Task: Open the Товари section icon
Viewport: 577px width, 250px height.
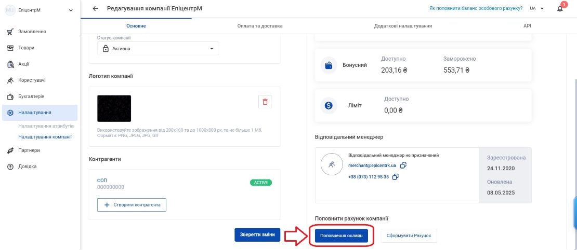Action: click(x=10, y=48)
